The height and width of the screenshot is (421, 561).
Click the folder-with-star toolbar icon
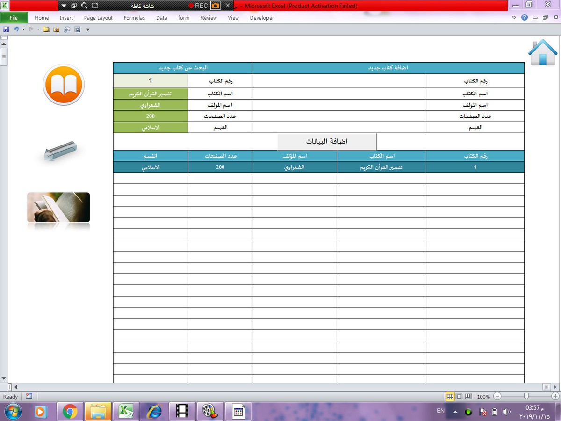click(57, 29)
